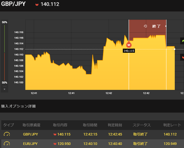The width and height of the screenshot is (184, 148).
Task: Click the 判定時刻 column header
Action: click(x=115, y=125)
